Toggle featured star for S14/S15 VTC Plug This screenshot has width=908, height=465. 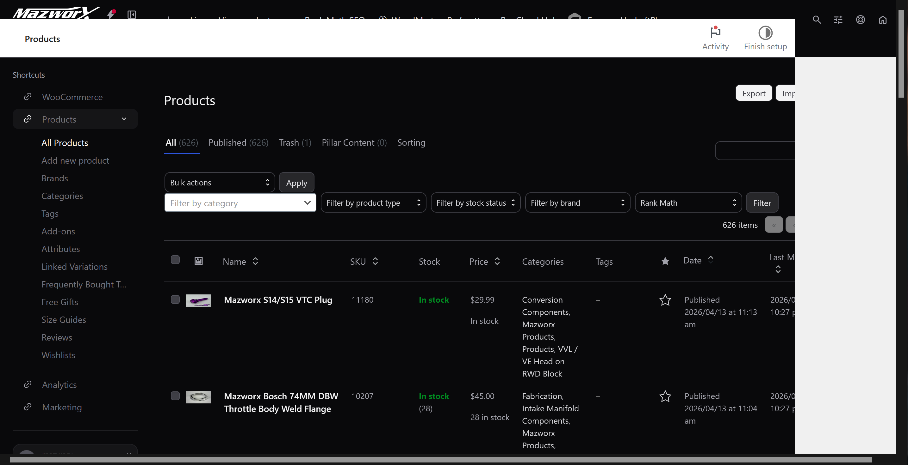(665, 300)
